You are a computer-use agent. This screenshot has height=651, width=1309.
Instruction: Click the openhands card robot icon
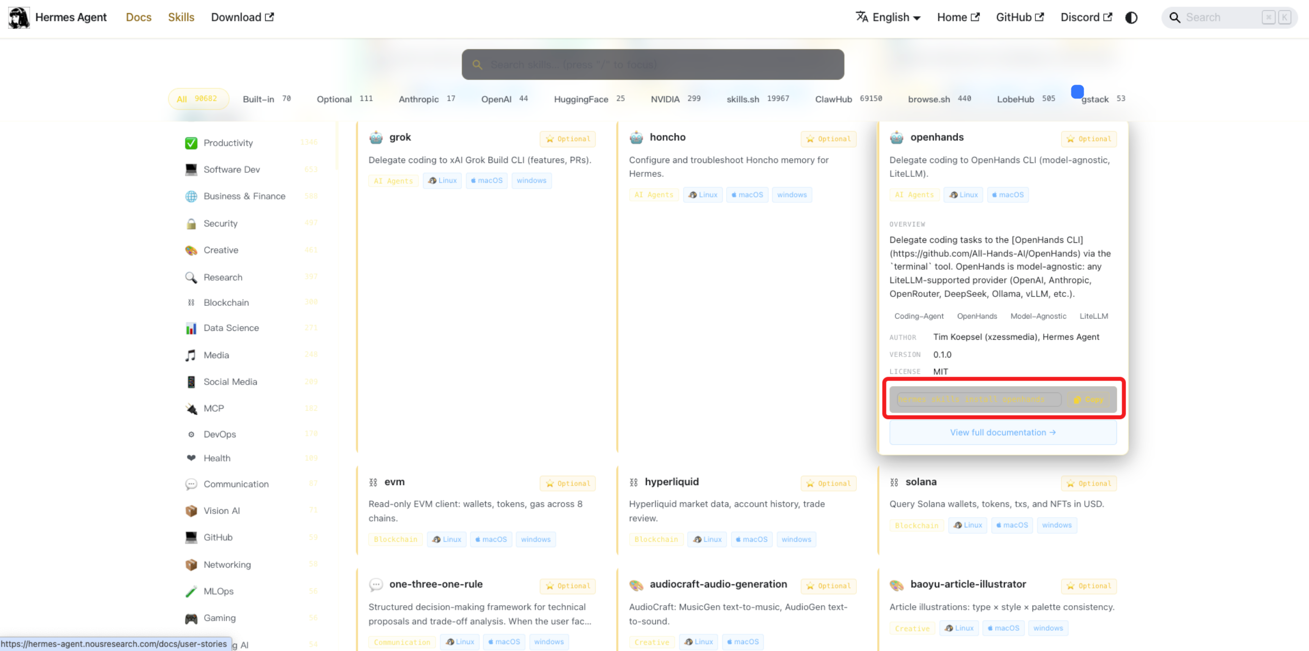pyautogui.click(x=897, y=137)
